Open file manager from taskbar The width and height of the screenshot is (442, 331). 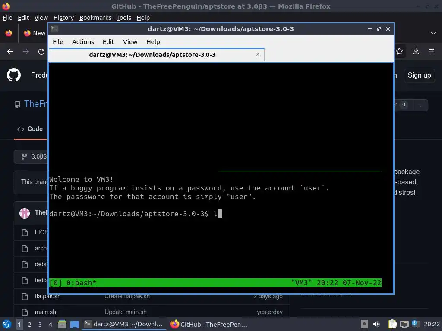62,324
